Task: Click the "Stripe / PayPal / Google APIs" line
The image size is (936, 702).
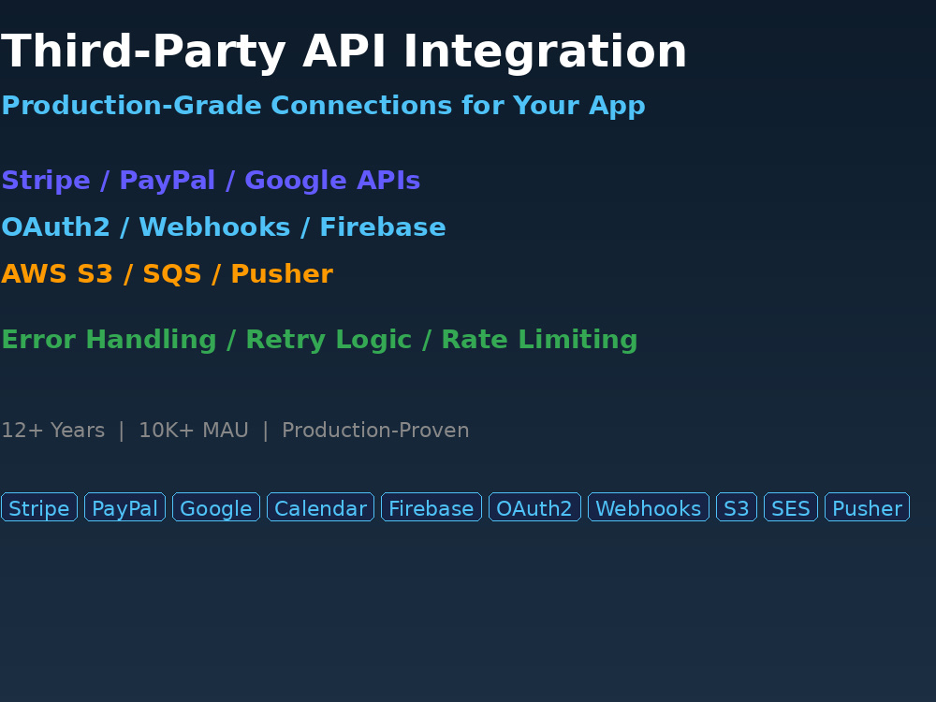Action: [x=211, y=181]
